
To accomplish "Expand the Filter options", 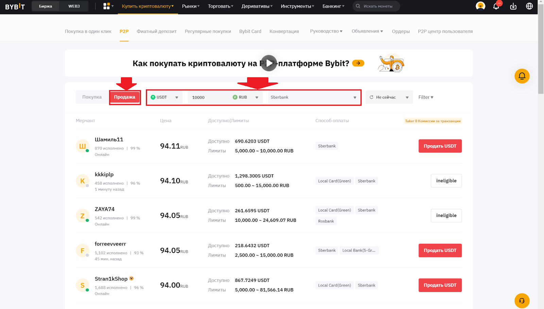I will point(426,97).
